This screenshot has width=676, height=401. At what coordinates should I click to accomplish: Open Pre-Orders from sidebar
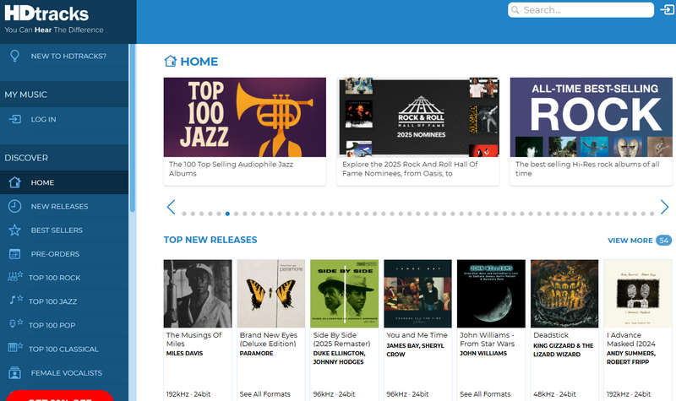coord(55,254)
